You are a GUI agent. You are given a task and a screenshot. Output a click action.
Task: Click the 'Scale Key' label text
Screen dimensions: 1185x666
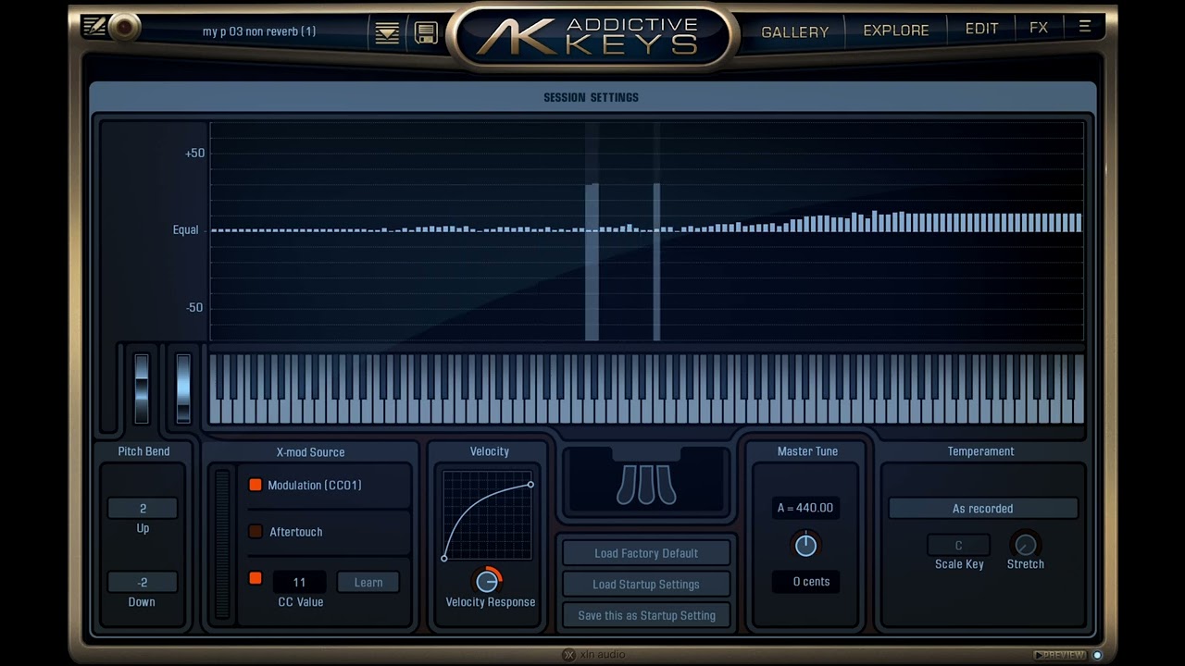coord(959,564)
